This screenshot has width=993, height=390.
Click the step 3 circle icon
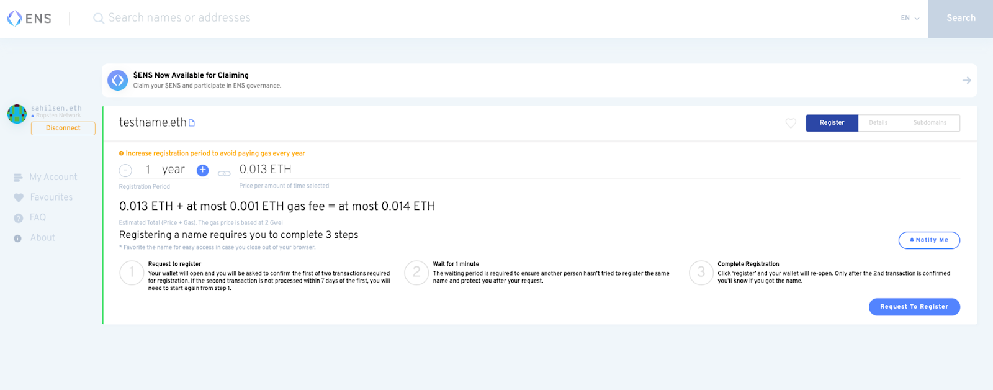701,273
